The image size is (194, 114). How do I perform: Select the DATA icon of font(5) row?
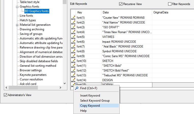73,37
